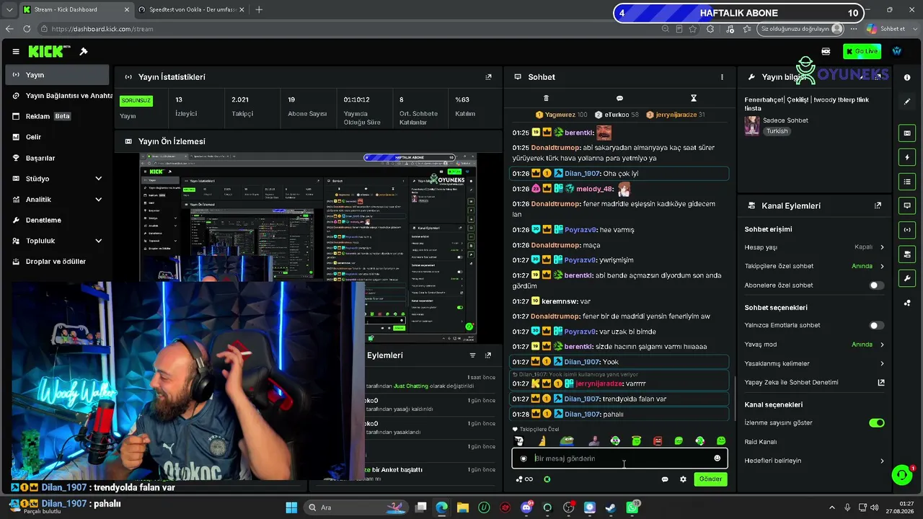Viewport: 923px width, 519px height.
Task: Open Yapay Zeka ile Sohbet Denetimi link
Action: coord(815,383)
